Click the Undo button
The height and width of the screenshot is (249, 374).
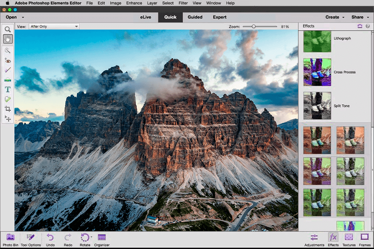(x=50, y=240)
